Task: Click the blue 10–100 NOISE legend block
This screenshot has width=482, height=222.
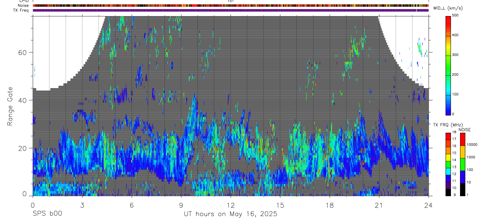Action: click(x=462, y=177)
